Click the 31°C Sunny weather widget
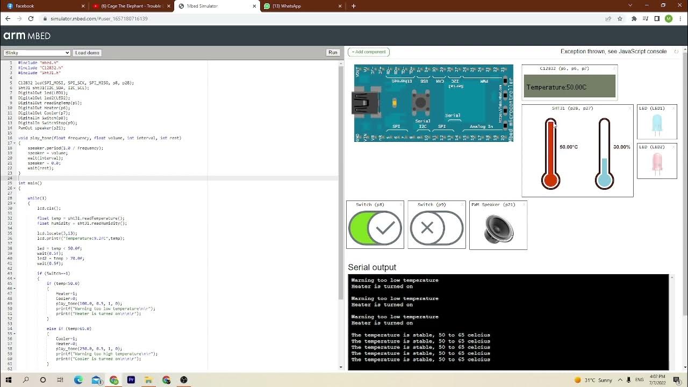Image resolution: width=688 pixels, height=387 pixels. (x=593, y=380)
